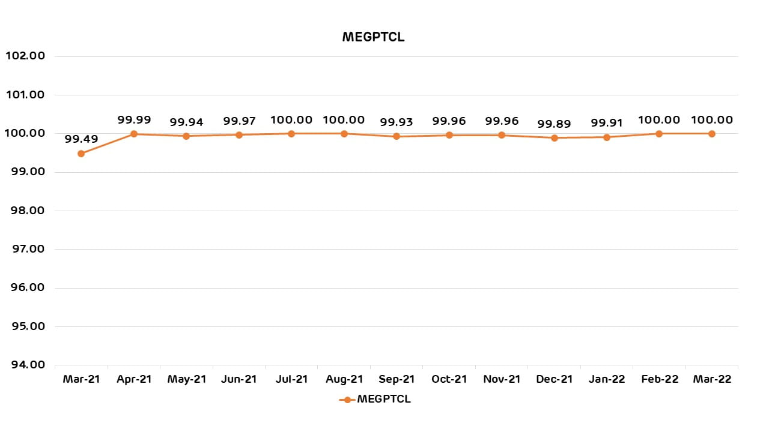Click the Oct-21 x-axis label
Viewport: 769px width, 432px height.
[x=449, y=379]
